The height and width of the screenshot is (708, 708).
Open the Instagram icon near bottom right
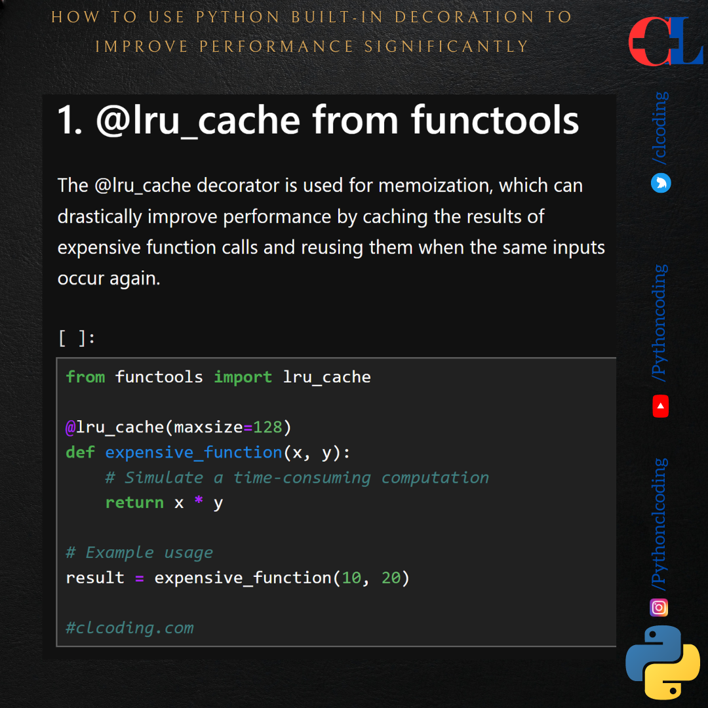click(659, 608)
